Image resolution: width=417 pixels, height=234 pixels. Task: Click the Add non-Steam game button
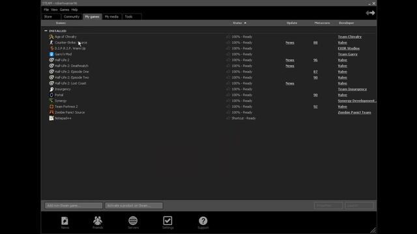[74, 205]
